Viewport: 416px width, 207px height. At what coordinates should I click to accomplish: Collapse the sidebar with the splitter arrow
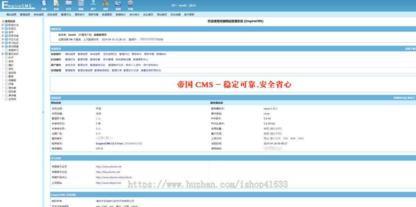coord(43,112)
